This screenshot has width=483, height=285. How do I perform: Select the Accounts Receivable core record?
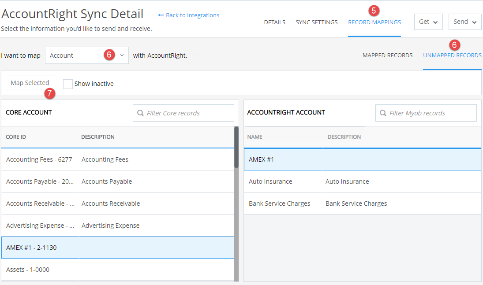(118, 204)
